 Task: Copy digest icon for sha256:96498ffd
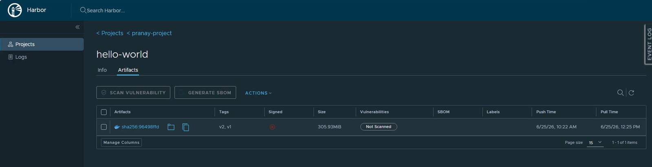point(186,127)
